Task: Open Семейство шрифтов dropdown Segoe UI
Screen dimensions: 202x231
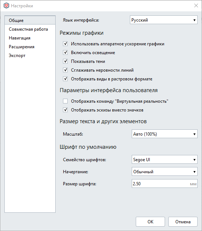Action: click(165, 160)
